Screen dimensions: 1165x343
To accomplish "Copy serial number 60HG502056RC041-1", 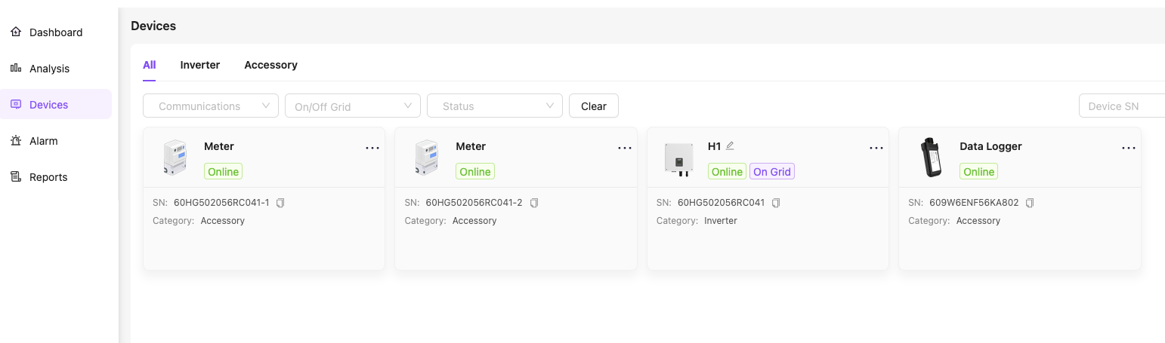I will 280,203.
